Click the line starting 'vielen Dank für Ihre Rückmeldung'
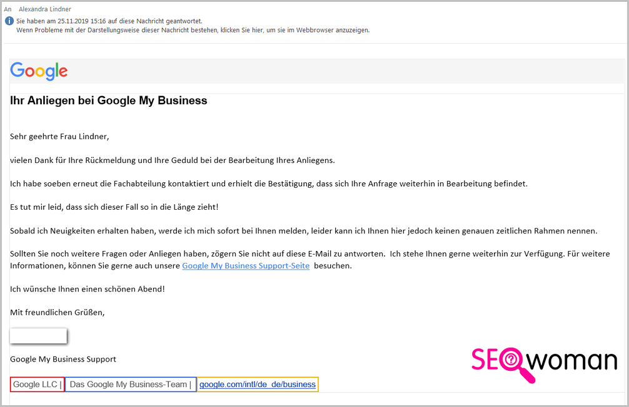This screenshot has height=407, width=629. click(173, 160)
